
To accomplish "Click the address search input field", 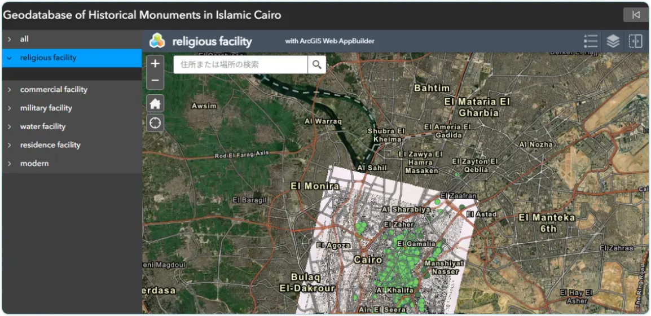I will tap(241, 64).
